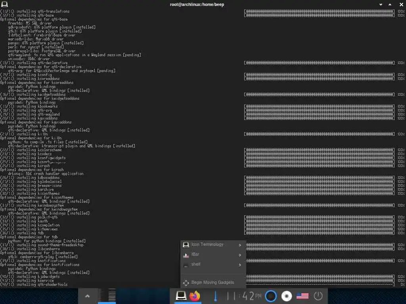Click line "installing qt6-svg"

[26, 110]
